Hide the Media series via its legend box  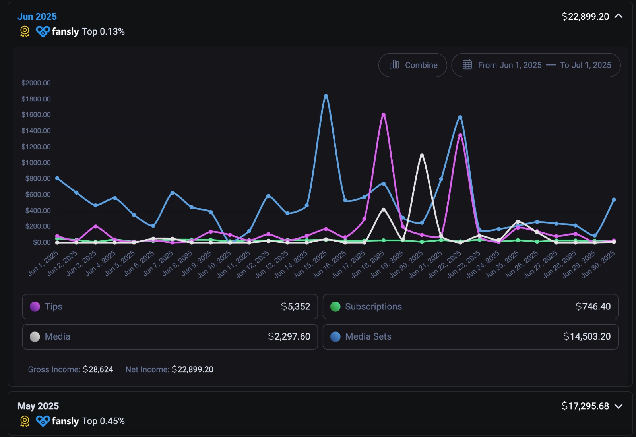170,336
